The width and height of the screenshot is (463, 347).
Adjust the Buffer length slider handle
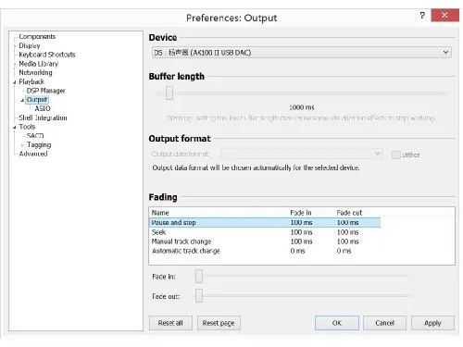[169, 93]
